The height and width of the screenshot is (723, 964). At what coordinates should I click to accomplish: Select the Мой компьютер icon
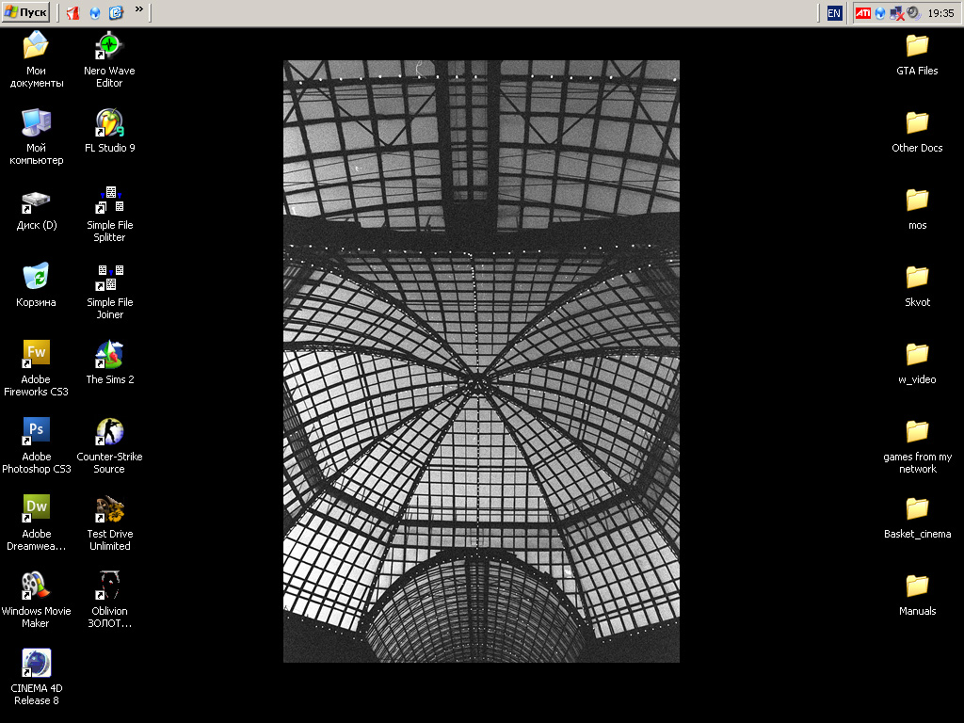pyautogui.click(x=36, y=136)
